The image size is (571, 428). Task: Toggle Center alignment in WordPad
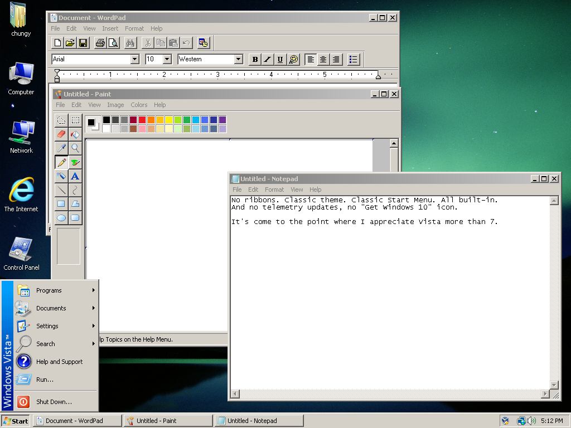(323, 59)
